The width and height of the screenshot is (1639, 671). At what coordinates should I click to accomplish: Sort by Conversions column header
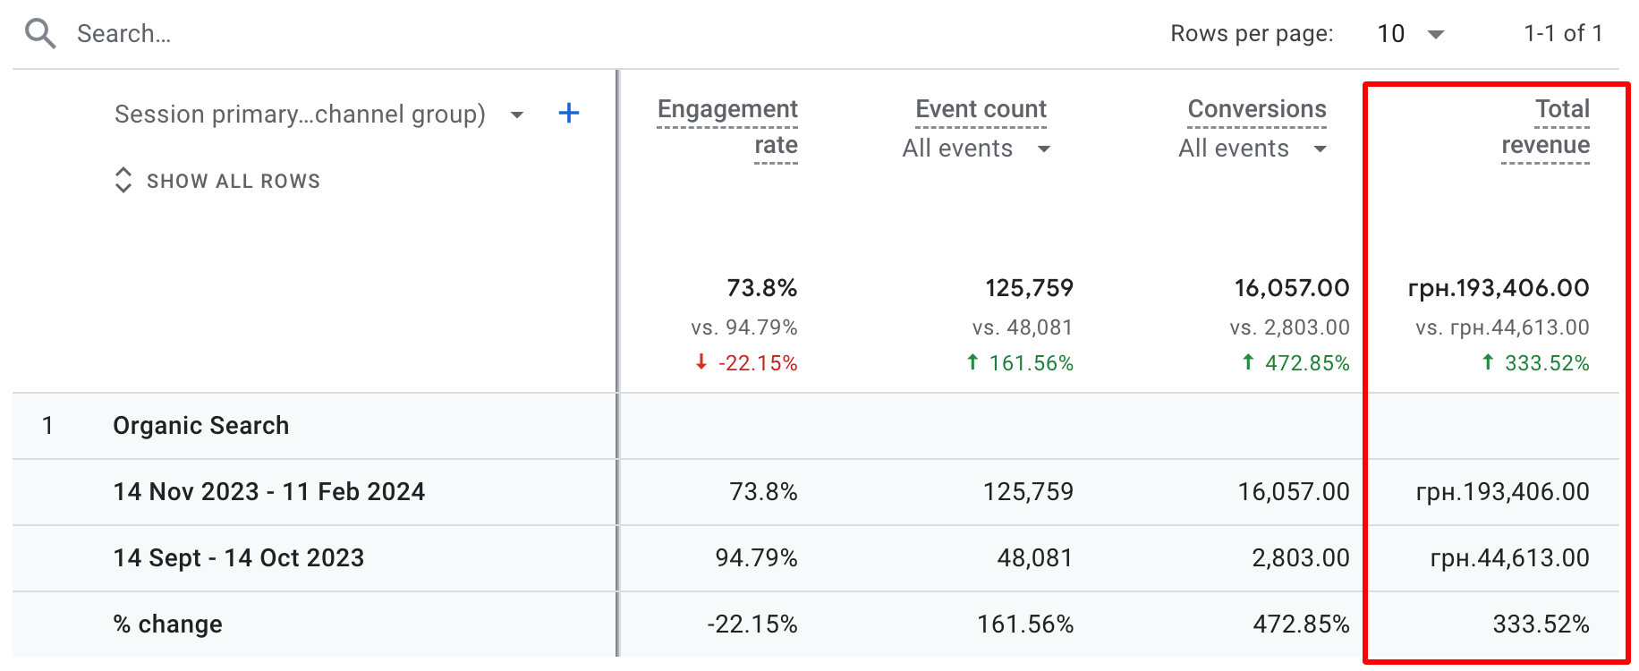coord(1256,109)
